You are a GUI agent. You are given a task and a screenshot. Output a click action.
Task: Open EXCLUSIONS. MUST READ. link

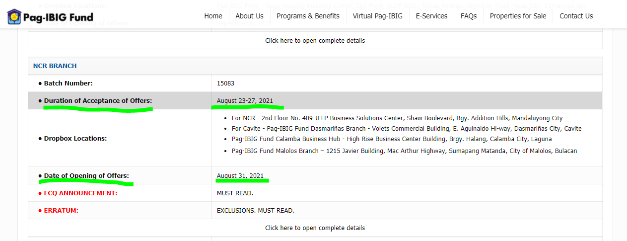(x=255, y=210)
